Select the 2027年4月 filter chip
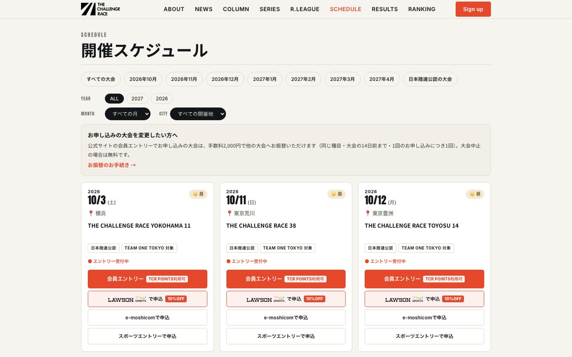 (382, 79)
